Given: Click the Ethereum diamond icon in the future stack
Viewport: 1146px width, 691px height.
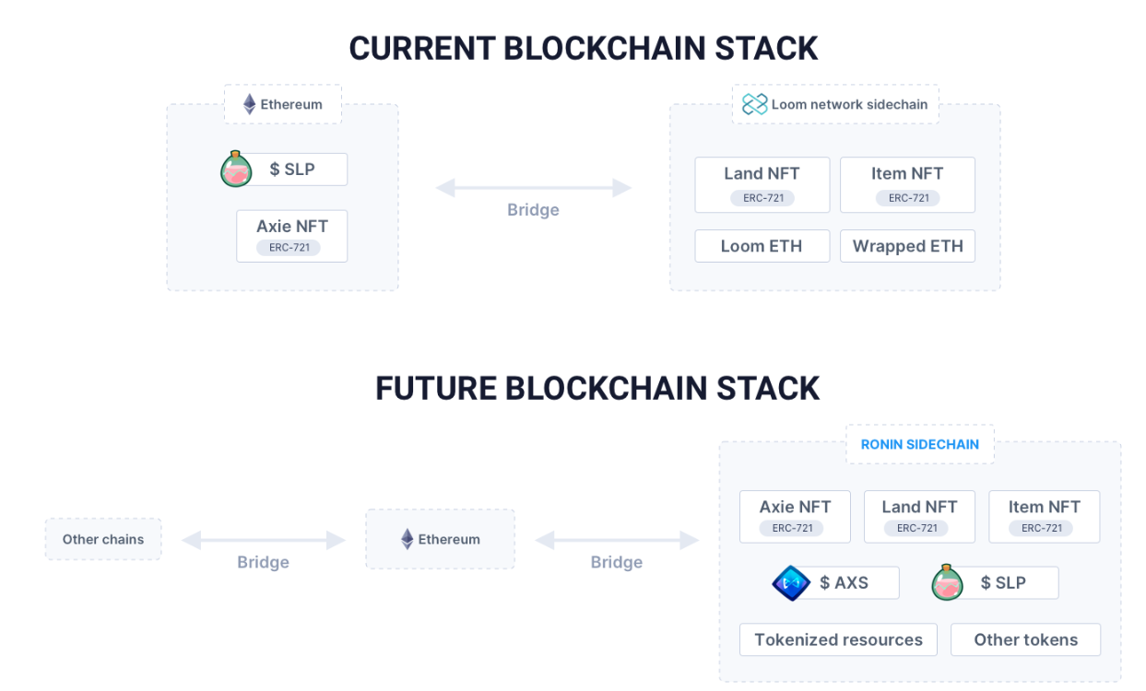Looking at the screenshot, I should [407, 539].
